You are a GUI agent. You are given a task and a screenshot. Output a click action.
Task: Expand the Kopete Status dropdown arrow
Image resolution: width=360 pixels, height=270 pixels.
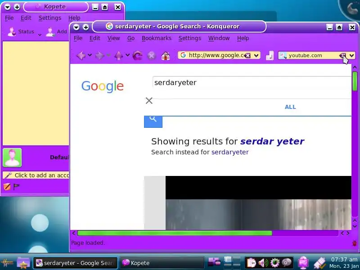[x=40, y=35]
